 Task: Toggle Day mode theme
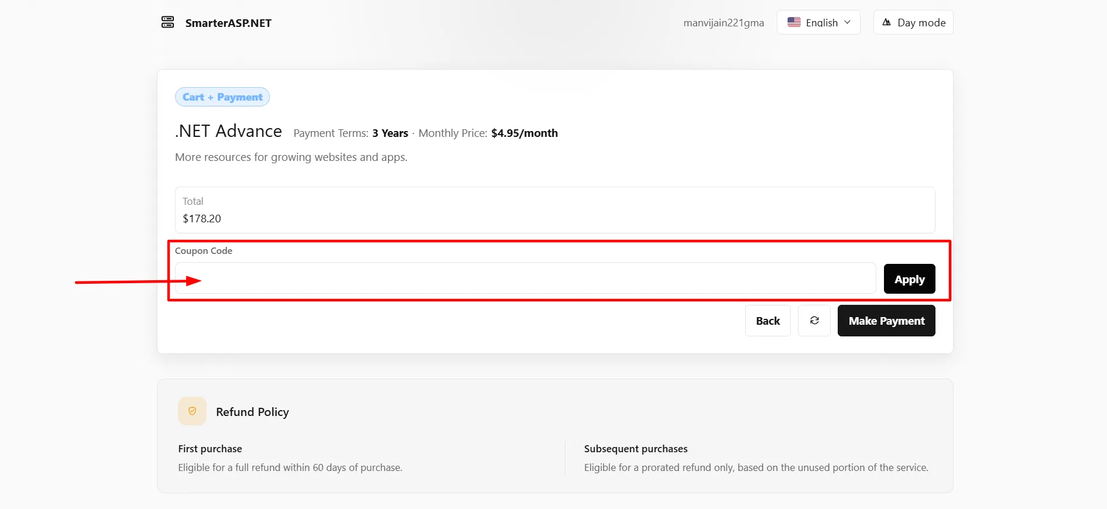click(913, 22)
